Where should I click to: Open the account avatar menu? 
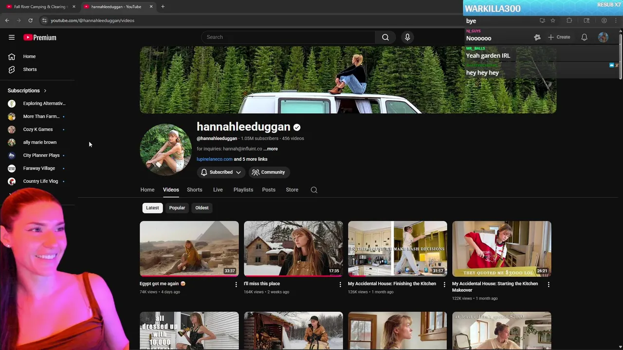603,37
